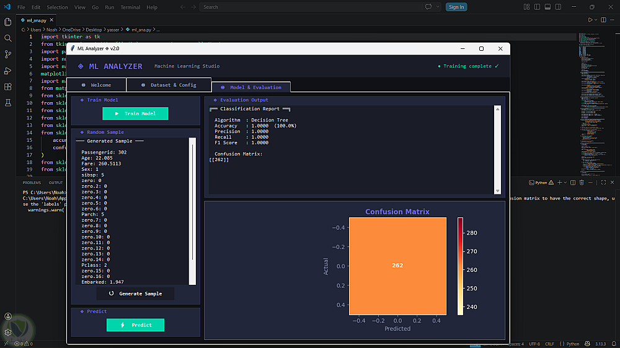The image size is (620, 348).
Task: Click the Generate Sample button
Action: click(x=135, y=294)
